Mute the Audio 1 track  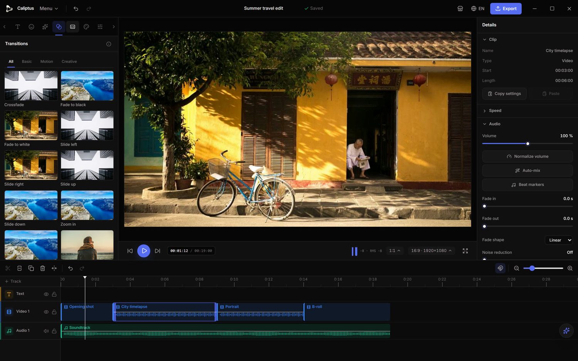46,331
